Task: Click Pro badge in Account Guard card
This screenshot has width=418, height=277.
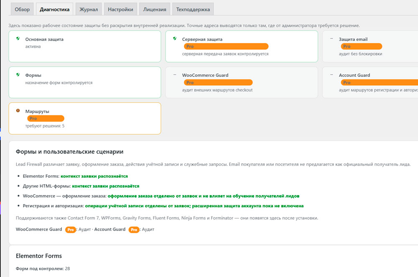Action: coord(380,83)
